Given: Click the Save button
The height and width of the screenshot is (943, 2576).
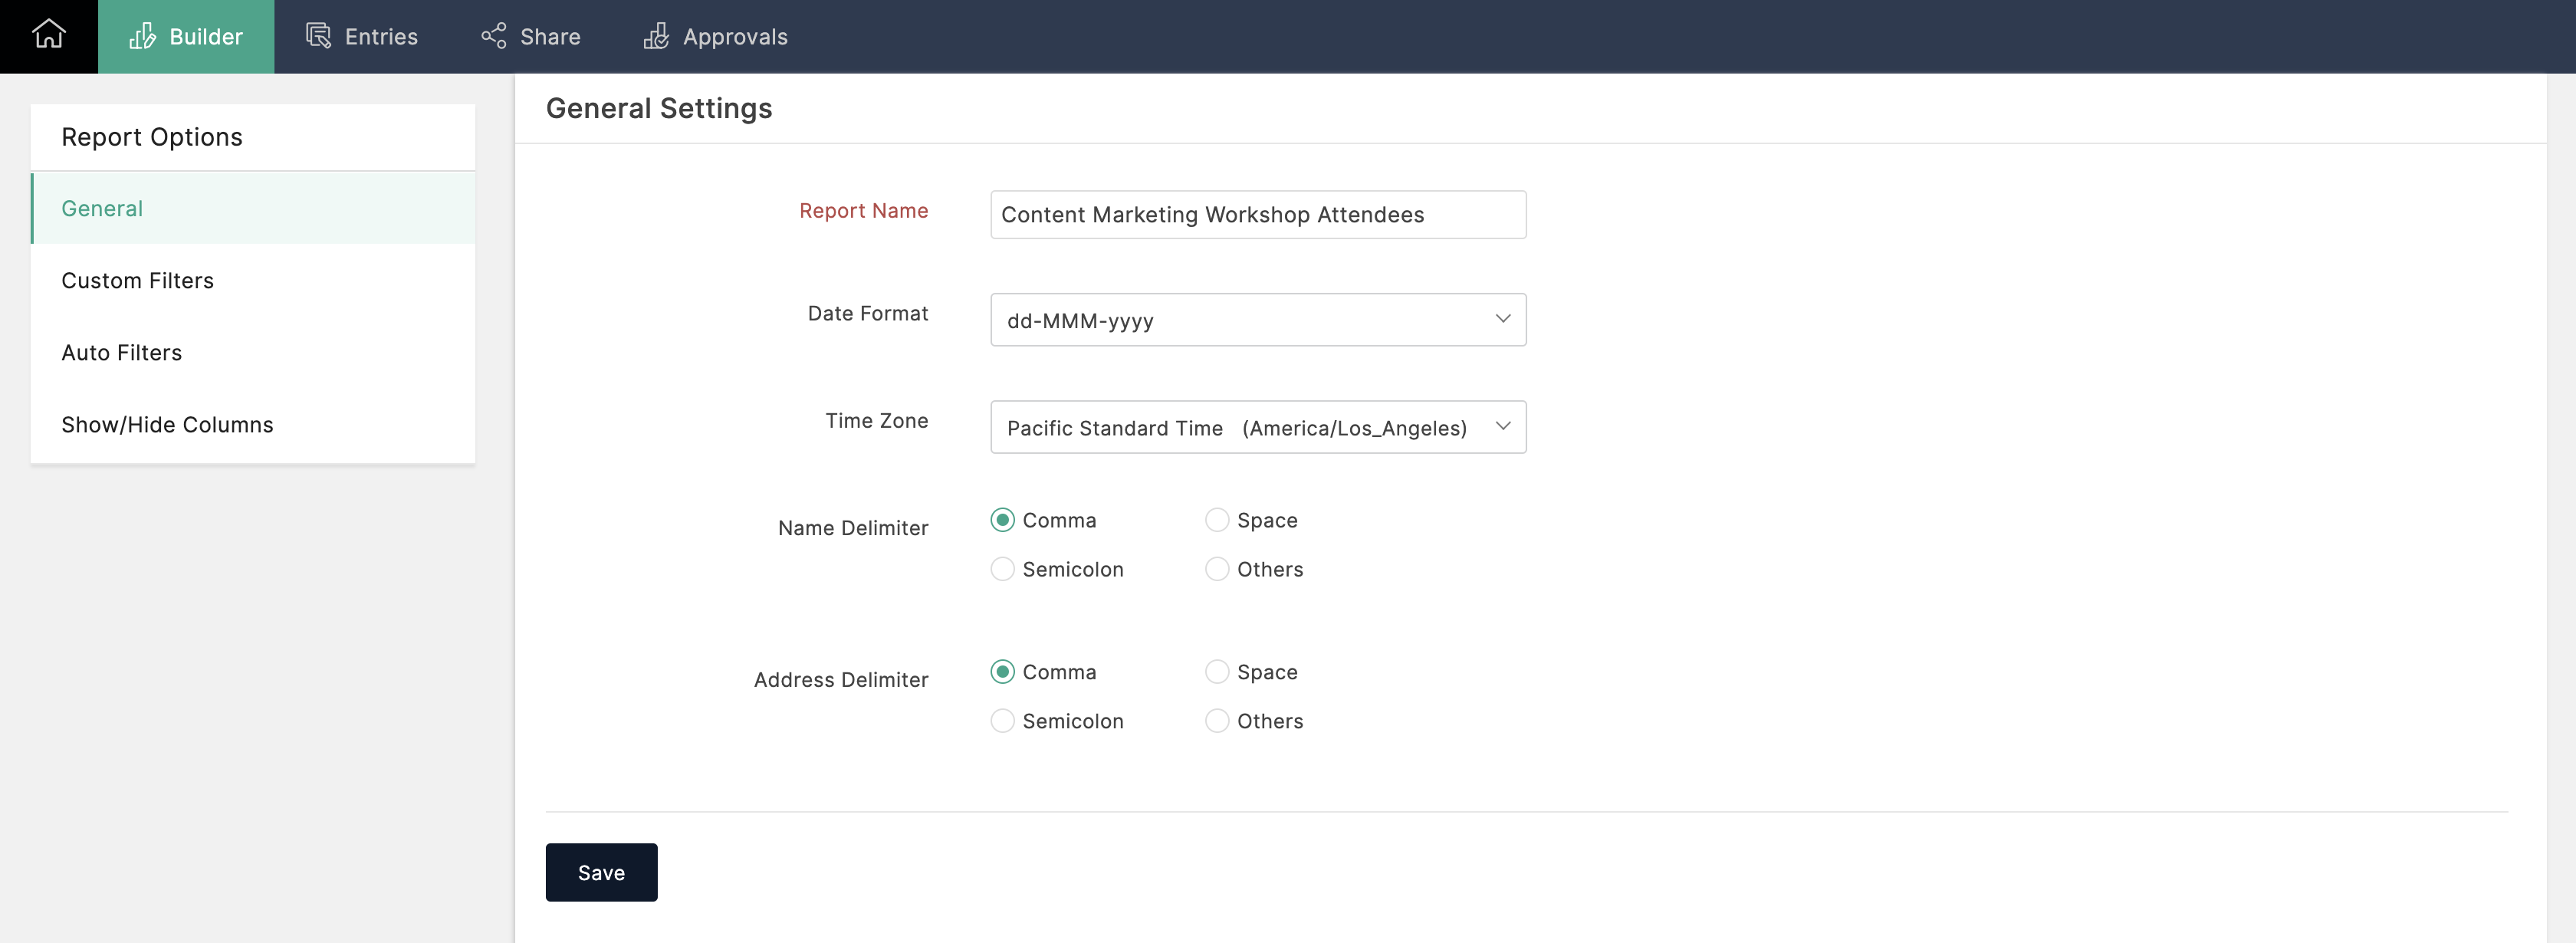Looking at the screenshot, I should (x=601, y=872).
